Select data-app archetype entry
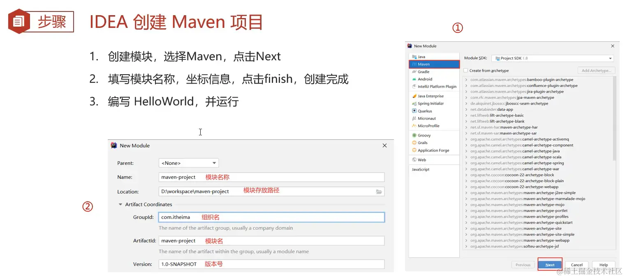The image size is (625, 278). 492,109
